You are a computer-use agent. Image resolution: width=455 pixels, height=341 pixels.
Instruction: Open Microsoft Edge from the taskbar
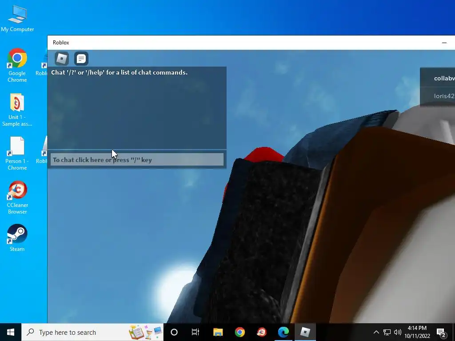[283, 332]
